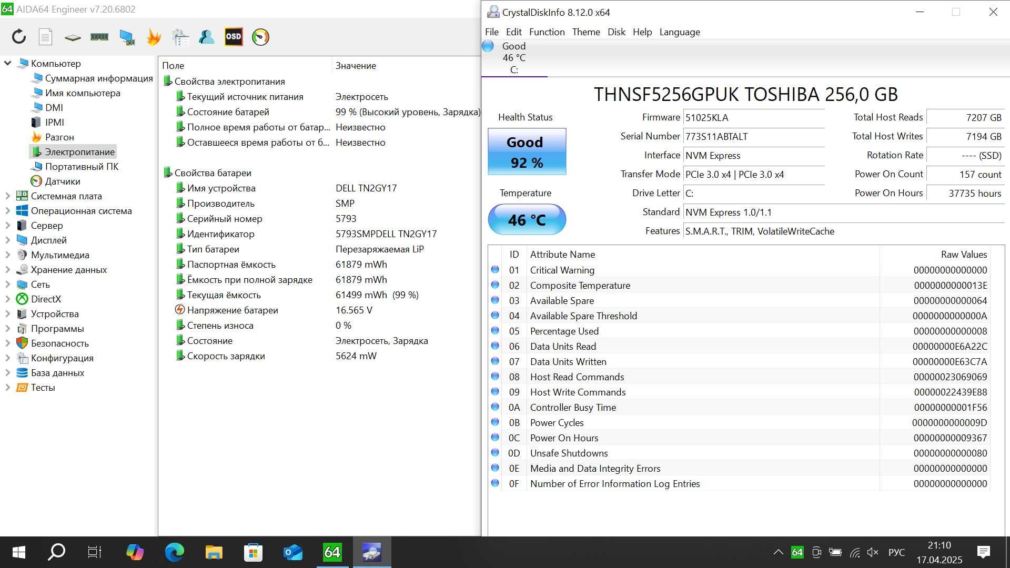Click the AIDA64 monitor diagnostics toolbar icon

coord(127,37)
